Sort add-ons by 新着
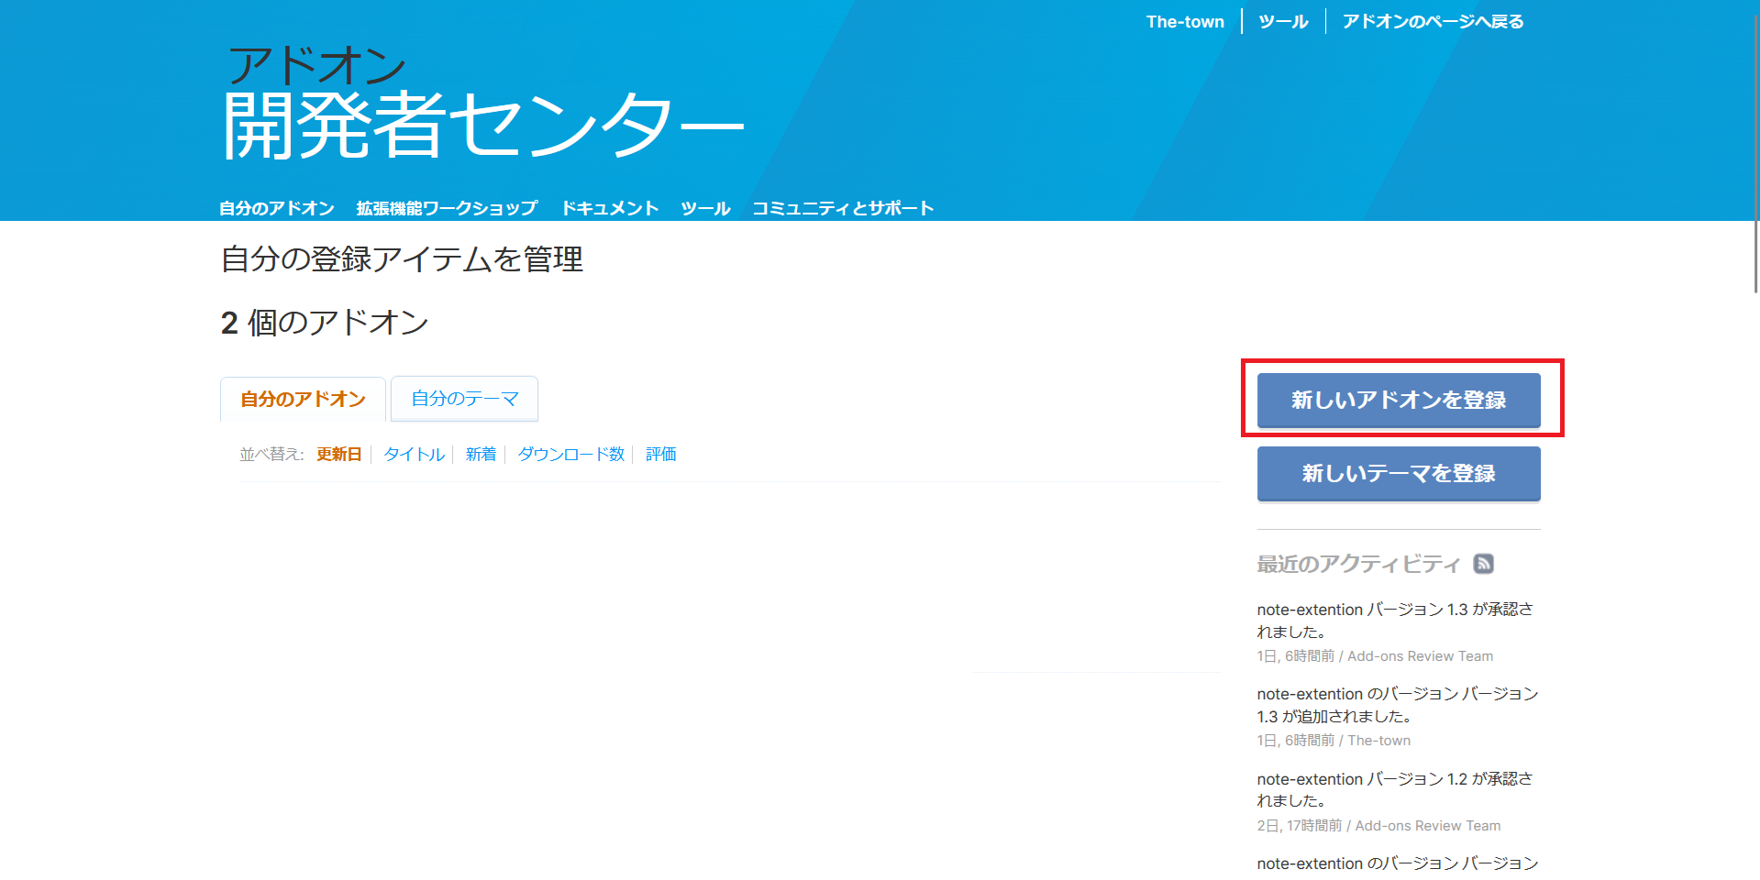The image size is (1760, 880). tap(481, 454)
